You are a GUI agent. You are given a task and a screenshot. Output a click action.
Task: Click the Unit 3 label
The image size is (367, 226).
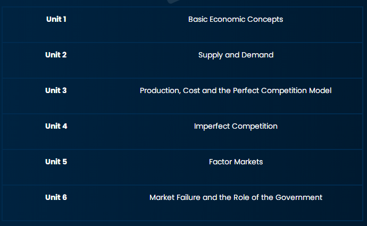pos(56,90)
